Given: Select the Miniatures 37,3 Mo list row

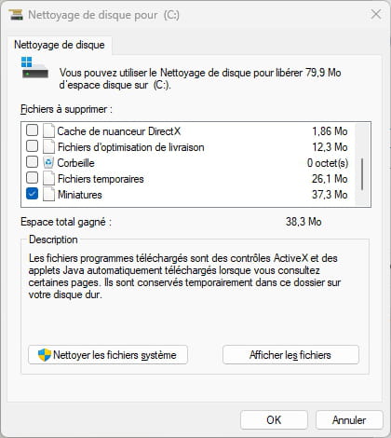Looking at the screenshot, I should click(187, 195).
